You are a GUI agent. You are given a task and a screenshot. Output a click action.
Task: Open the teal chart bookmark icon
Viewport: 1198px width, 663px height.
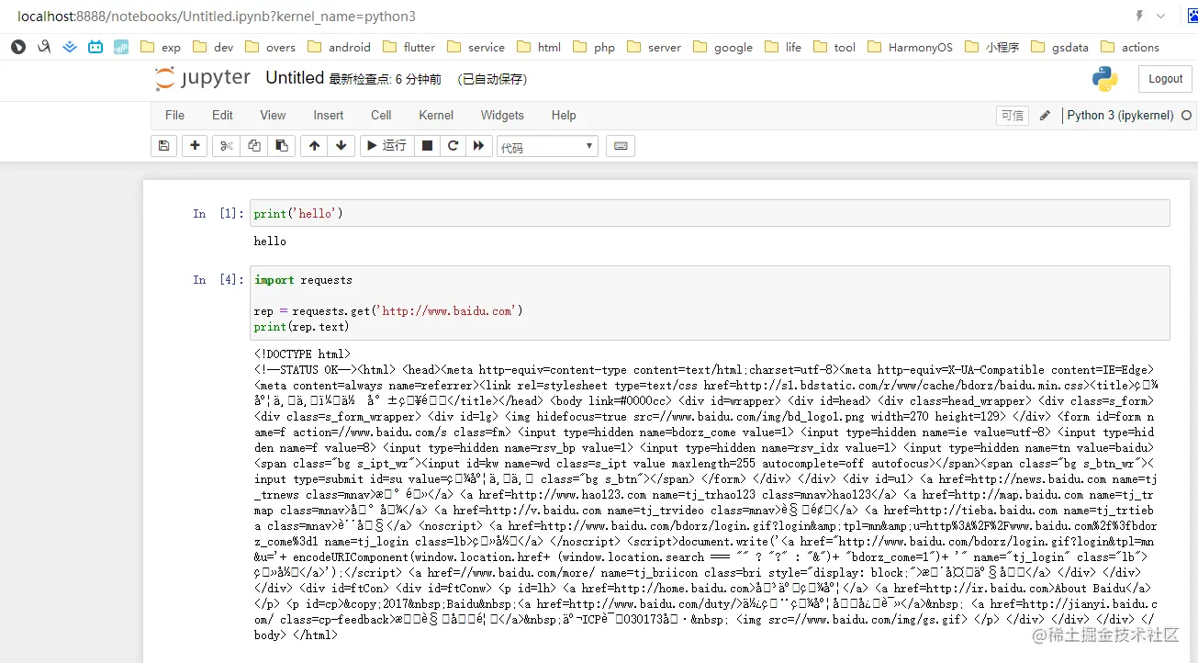pos(121,47)
